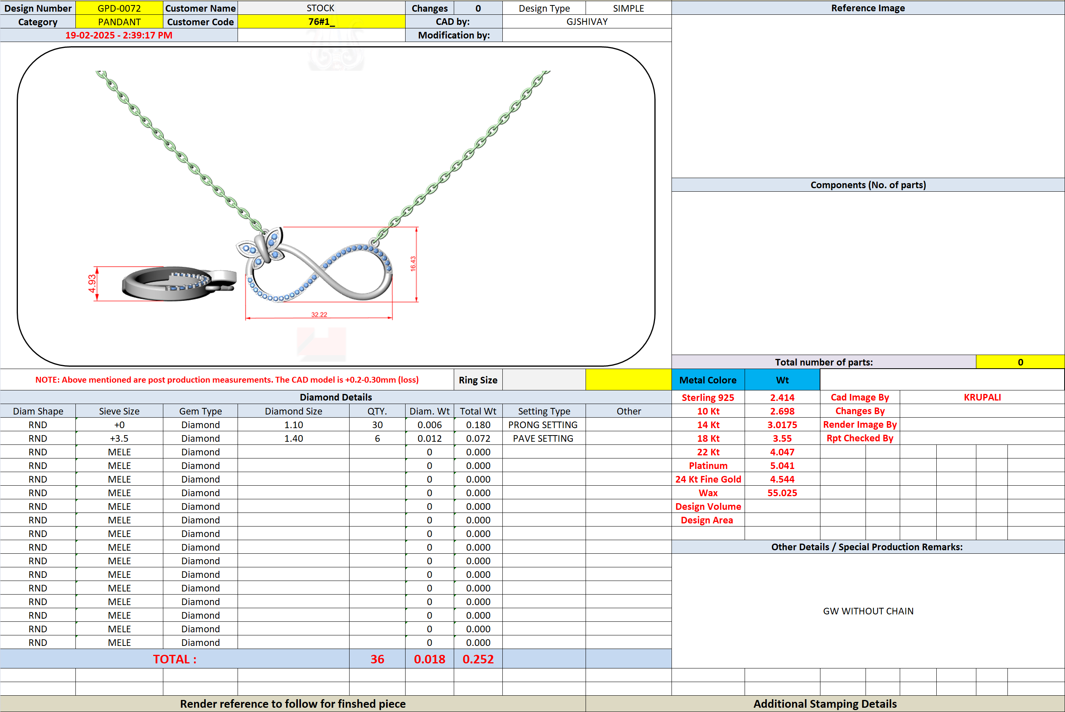
Task: Click the side view render of the pendant
Action: pos(179,283)
